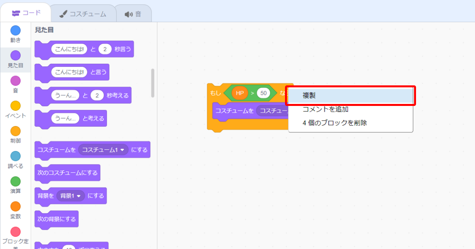The height and width of the screenshot is (249, 475).
Task: Click the 次の背景にする block
Action: 56,219
